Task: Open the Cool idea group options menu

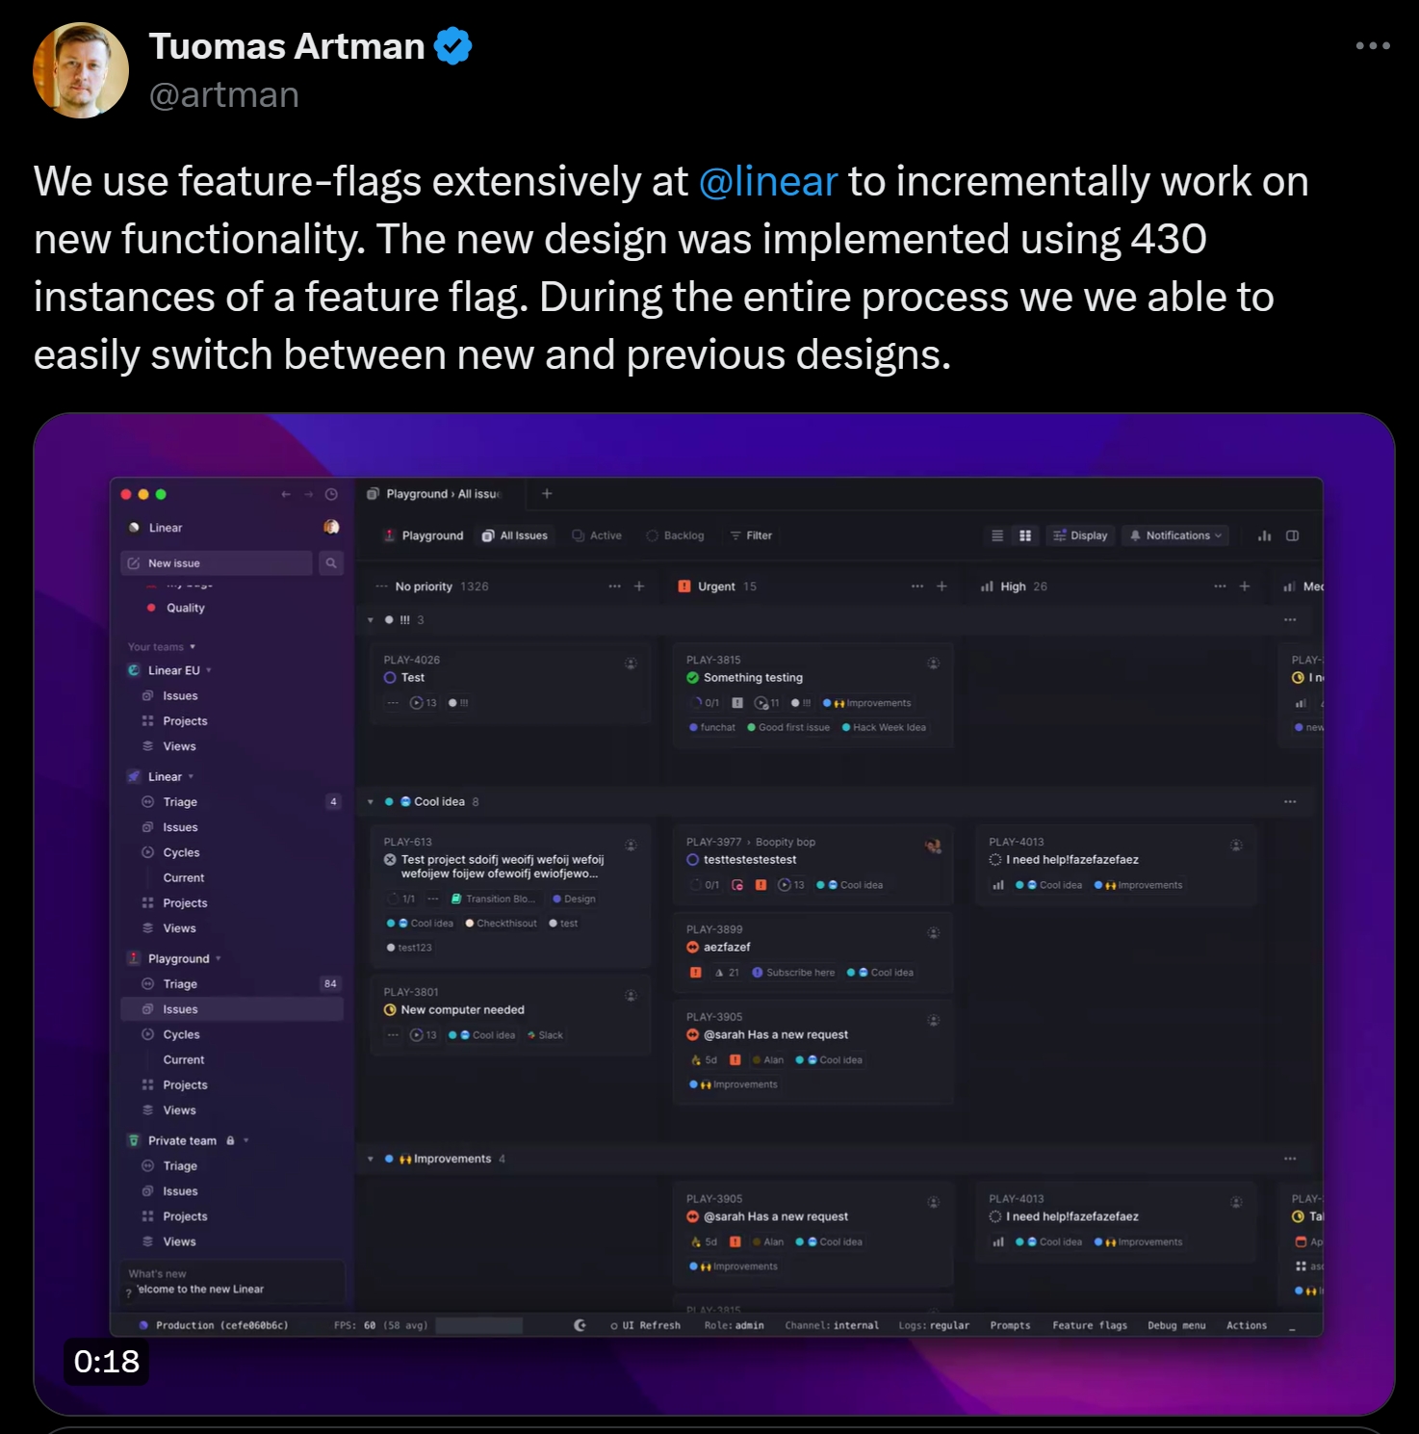Action: click(x=1290, y=802)
